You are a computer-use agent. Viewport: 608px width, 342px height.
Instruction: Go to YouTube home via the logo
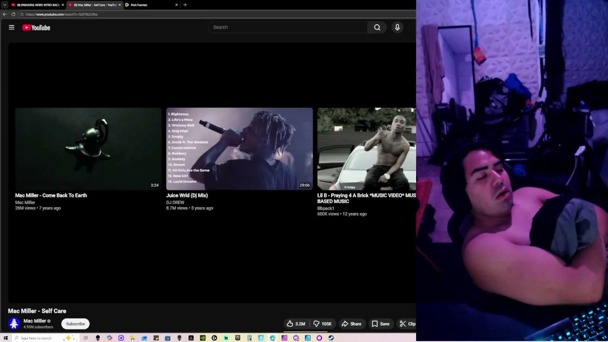36,28
